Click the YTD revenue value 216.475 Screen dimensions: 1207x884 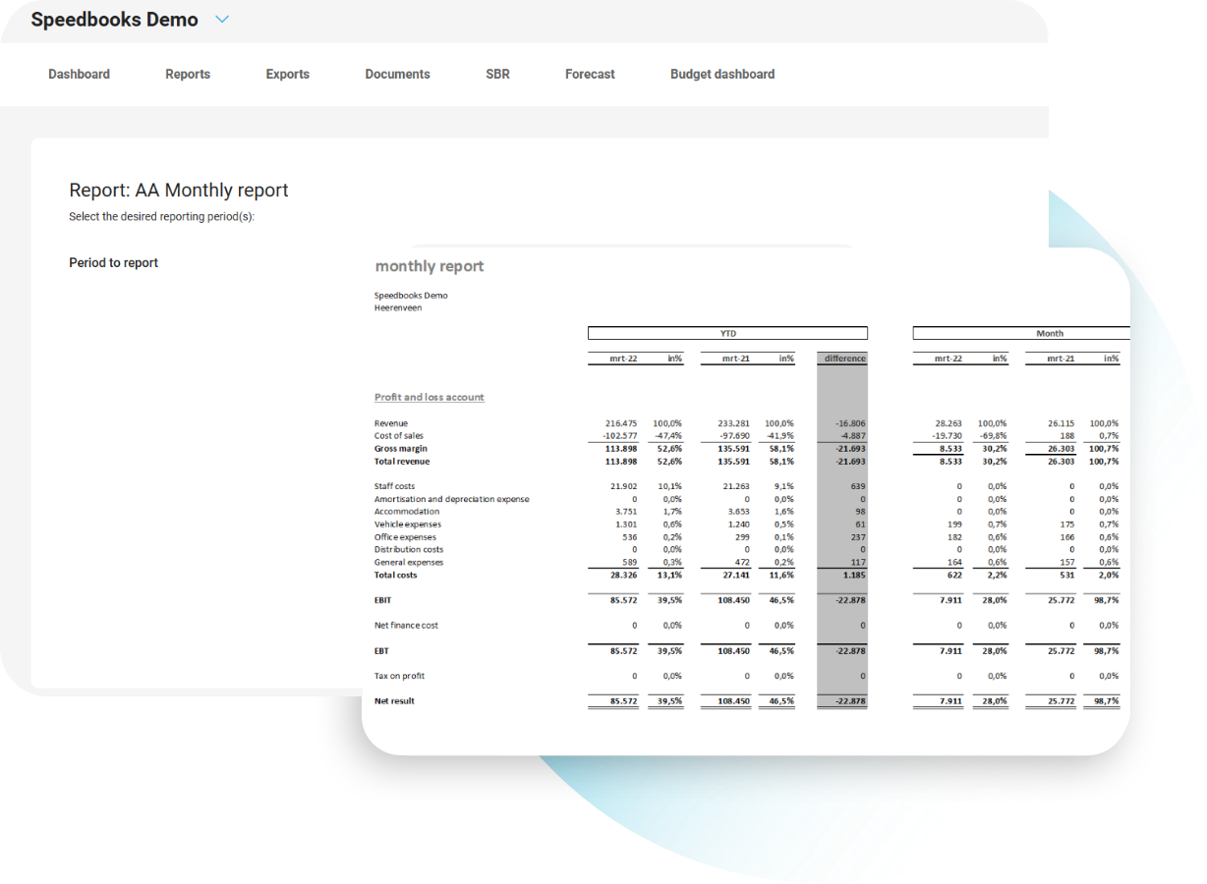[x=621, y=423]
